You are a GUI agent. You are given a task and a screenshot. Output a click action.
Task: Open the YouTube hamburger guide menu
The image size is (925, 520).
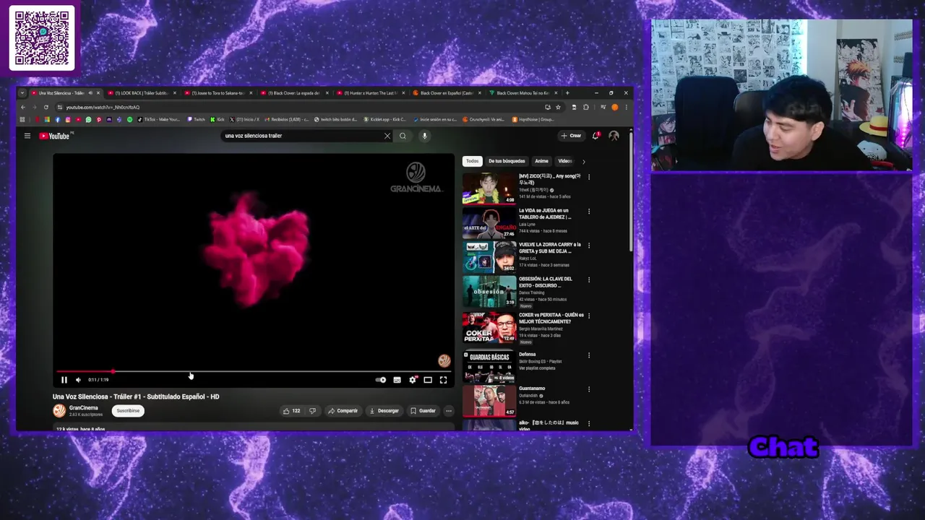27,136
